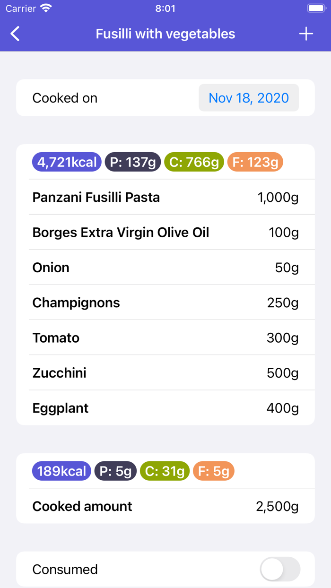Select the C: 31g carbs pill

point(165,471)
